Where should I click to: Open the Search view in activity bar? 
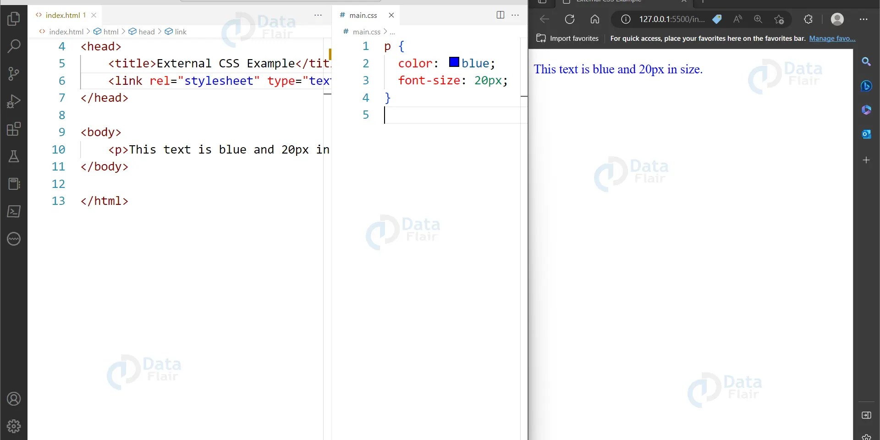[14, 46]
